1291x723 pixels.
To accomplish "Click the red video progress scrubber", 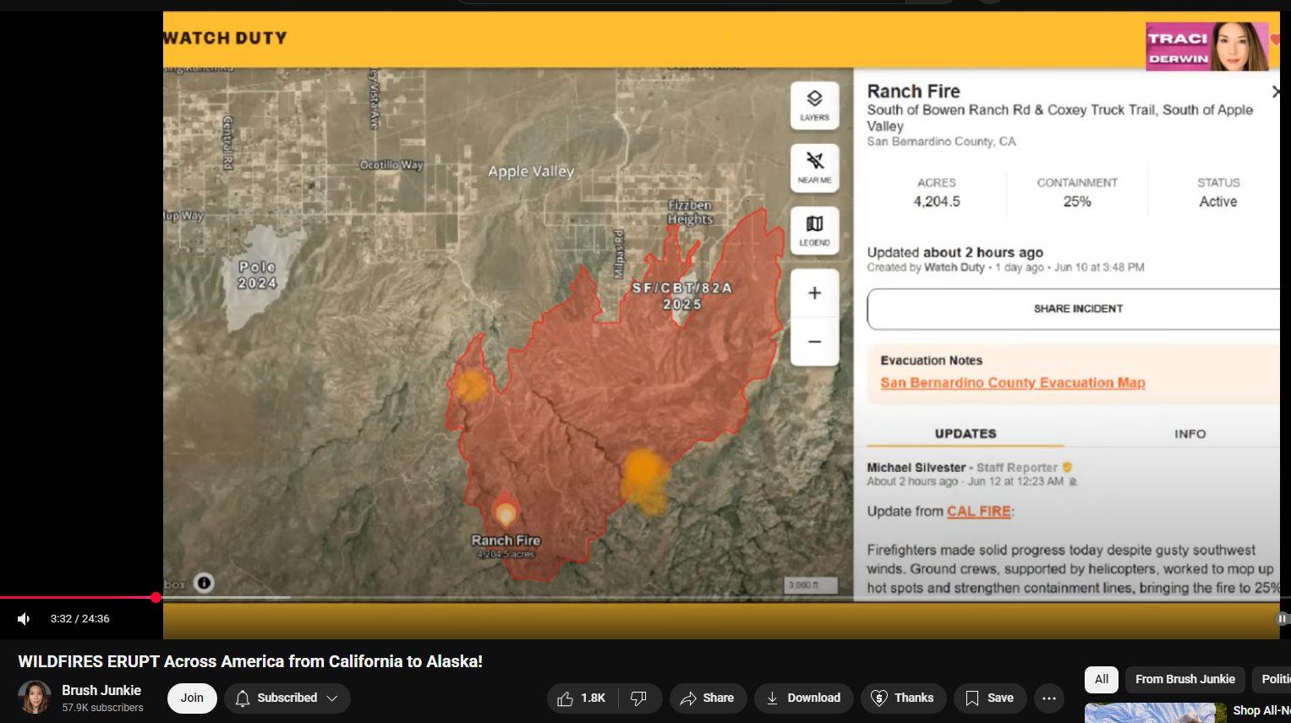I will coord(156,598).
